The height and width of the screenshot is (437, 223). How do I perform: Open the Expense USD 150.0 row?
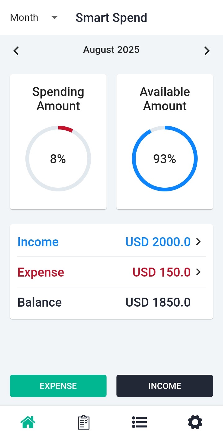click(x=111, y=272)
